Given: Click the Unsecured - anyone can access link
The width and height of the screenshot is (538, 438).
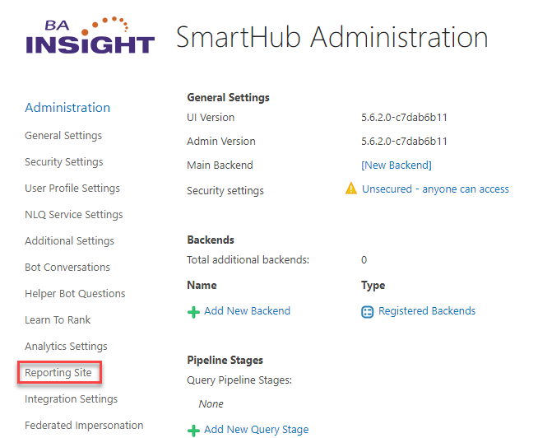Looking at the screenshot, I should 435,189.
